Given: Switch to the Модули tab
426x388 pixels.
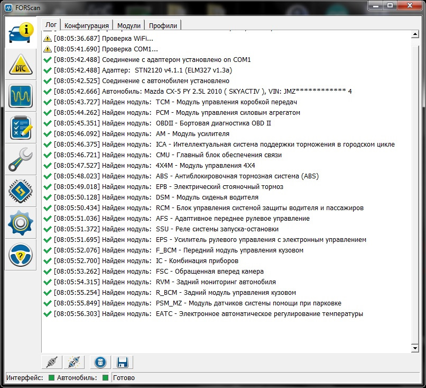Looking at the screenshot, I should (129, 25).
